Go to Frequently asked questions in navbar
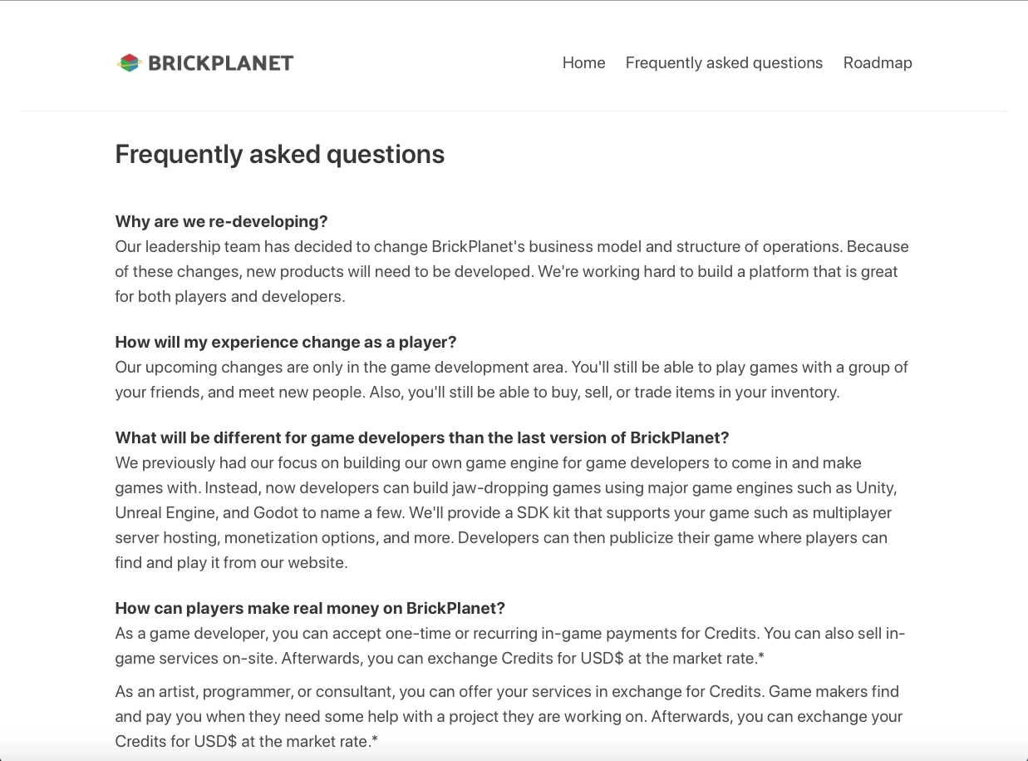The width and height of the screenshot is (1028, 761). (724, 62)
